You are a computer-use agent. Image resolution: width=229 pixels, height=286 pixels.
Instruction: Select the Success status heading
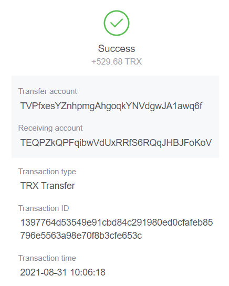(117, 48)
